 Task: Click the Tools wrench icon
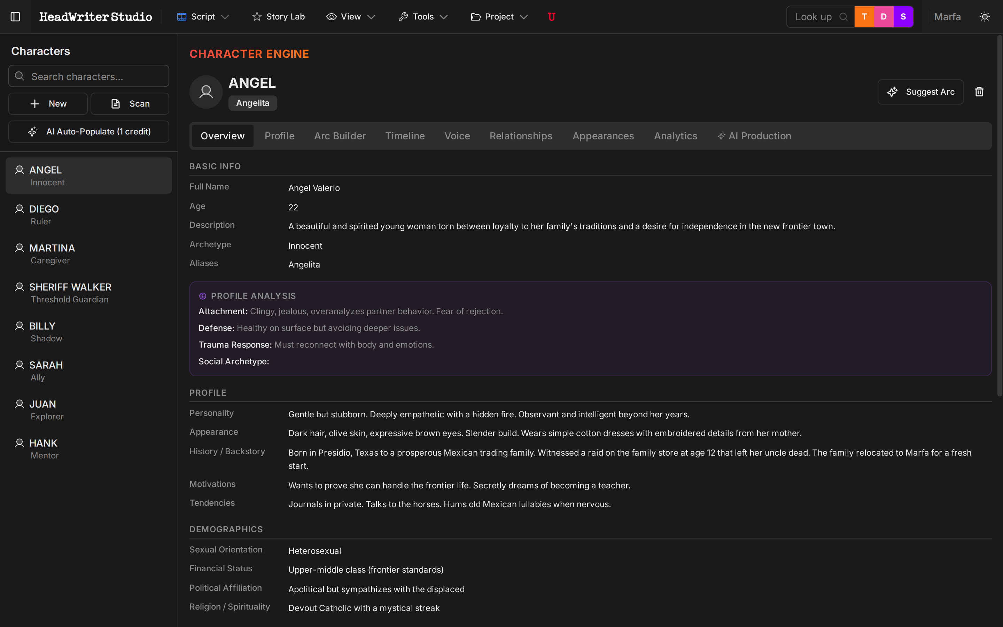click(x=403, y=17)
